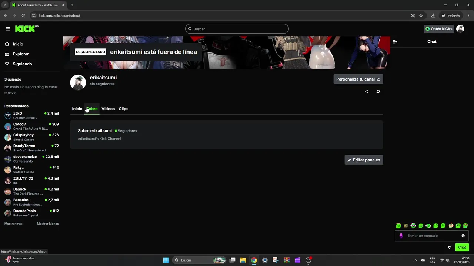Open Daarick recommended channel
Image resolution: width=474 pixels, height=266 pixels.
point(31,191)
